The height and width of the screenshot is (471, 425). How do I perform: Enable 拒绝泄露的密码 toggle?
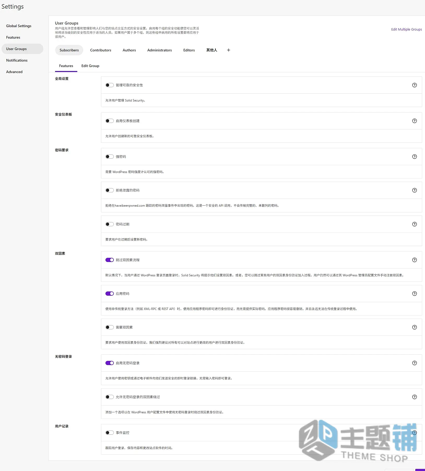(x=109, y=190)
